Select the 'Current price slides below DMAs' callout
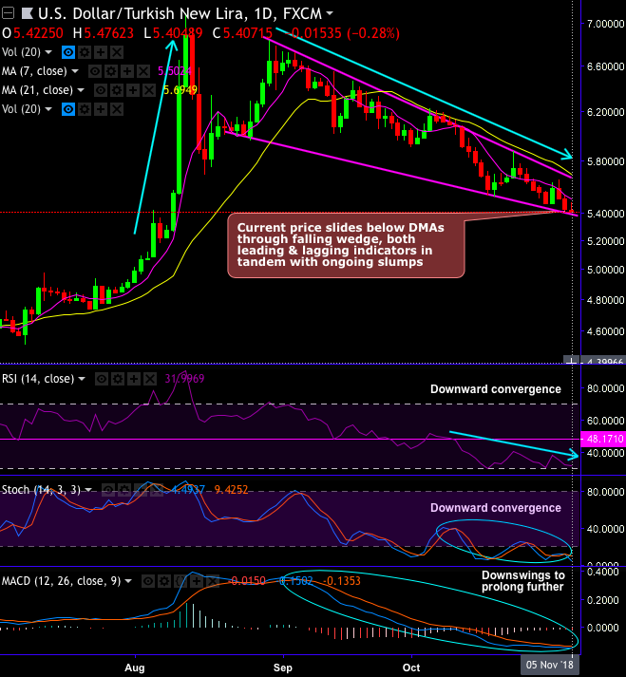 [346, 245]
